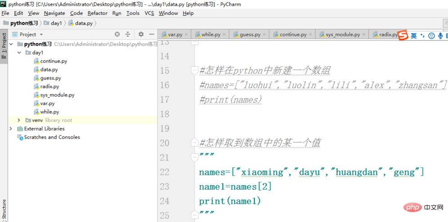This screenshot has height=222, width=448.
Task: Collapse the fold marker at line 15
Action: 195,70
